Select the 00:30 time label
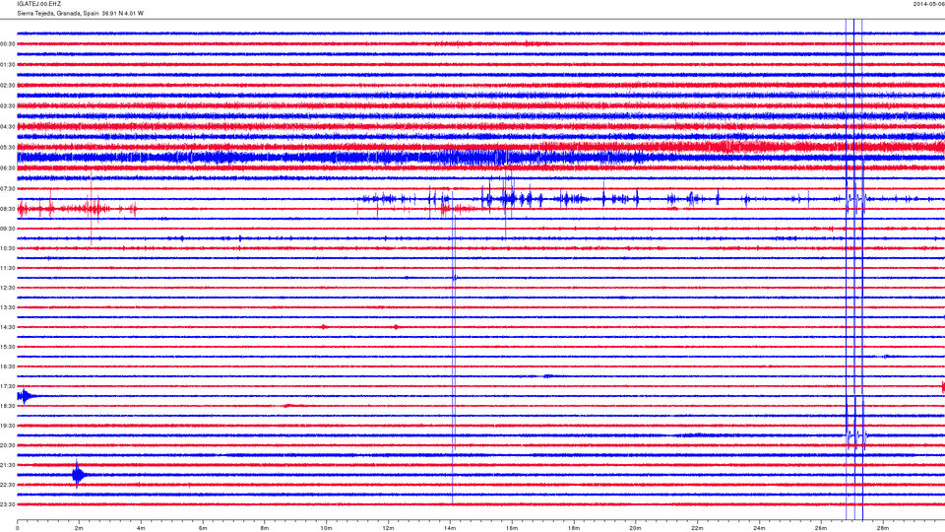This screenshot has height=532, width=945. (7, 44)
